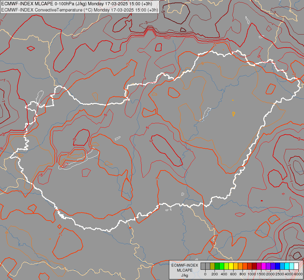Click the '1000' legend tick label
Viewport: 304px width, 280px height.
tap(252, 274)
